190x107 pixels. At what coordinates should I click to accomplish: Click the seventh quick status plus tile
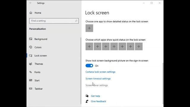[x=139, y=46]
